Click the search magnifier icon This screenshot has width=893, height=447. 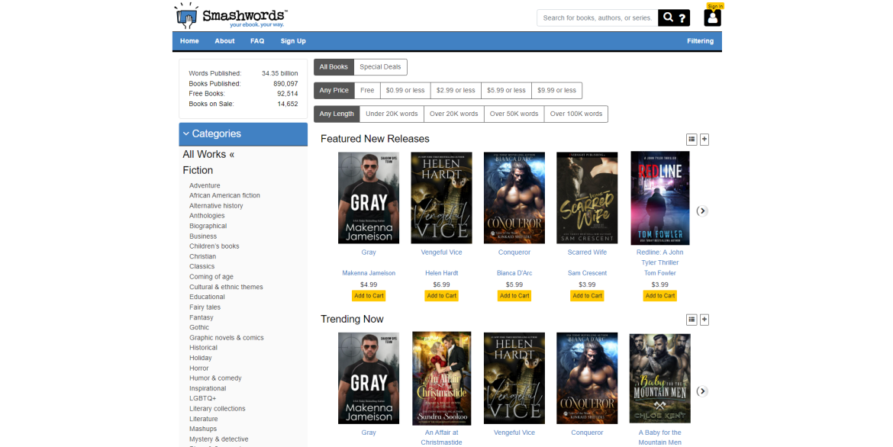point(668,18)
